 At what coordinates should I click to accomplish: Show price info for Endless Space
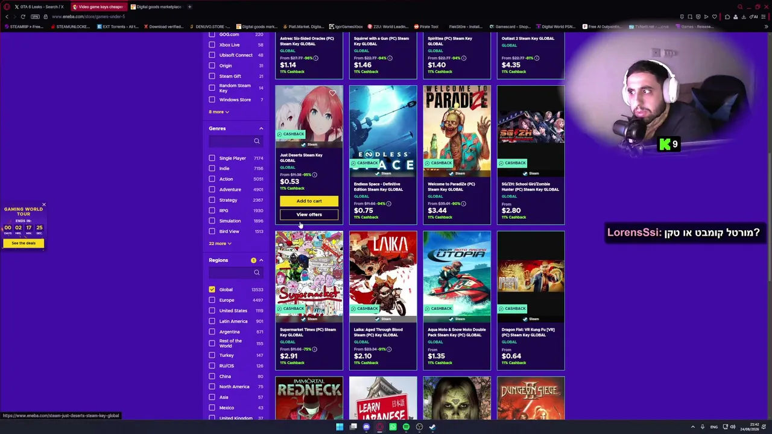[389, 204]
